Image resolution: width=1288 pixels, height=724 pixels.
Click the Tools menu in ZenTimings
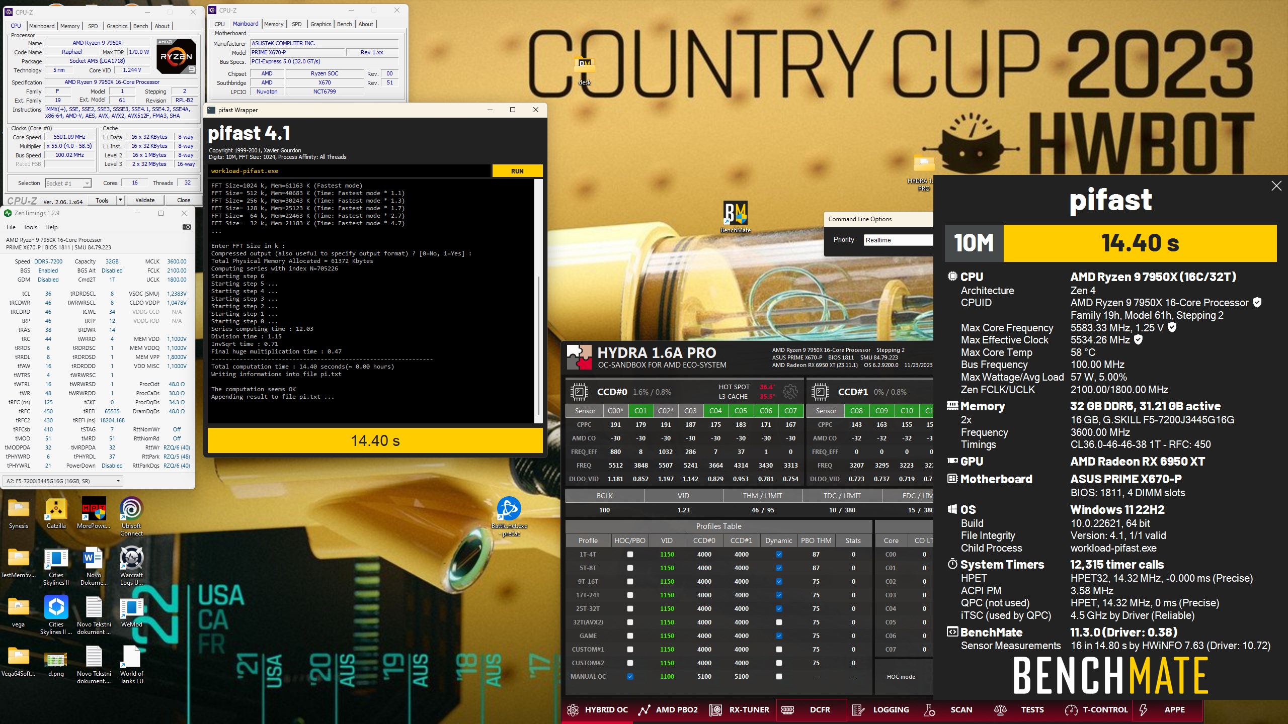pos(30,227)
